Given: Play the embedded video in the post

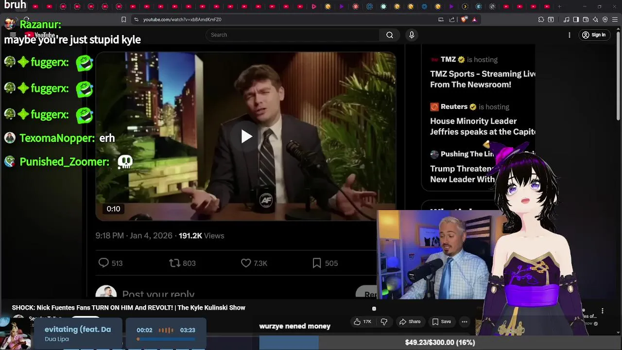Looking at the screenshot, I should 246,137.
